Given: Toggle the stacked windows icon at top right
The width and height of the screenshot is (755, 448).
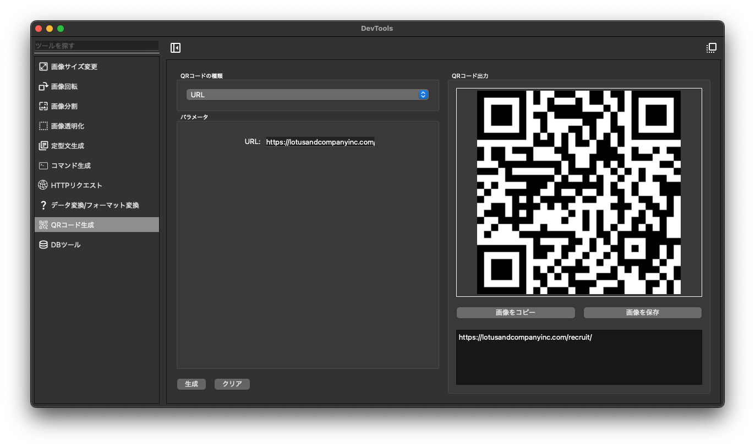Looking at the screenshot, I should click(x=711, y=48).
